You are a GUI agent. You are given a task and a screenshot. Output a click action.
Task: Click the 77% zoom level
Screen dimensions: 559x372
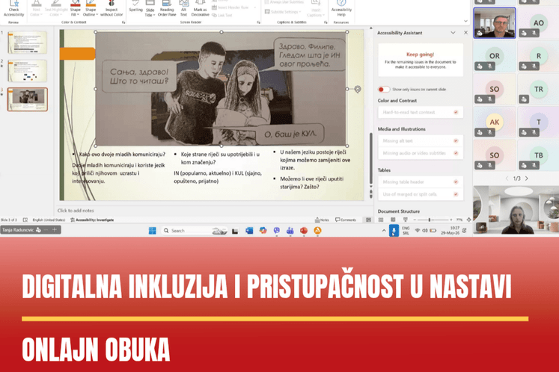click(459, 220)
